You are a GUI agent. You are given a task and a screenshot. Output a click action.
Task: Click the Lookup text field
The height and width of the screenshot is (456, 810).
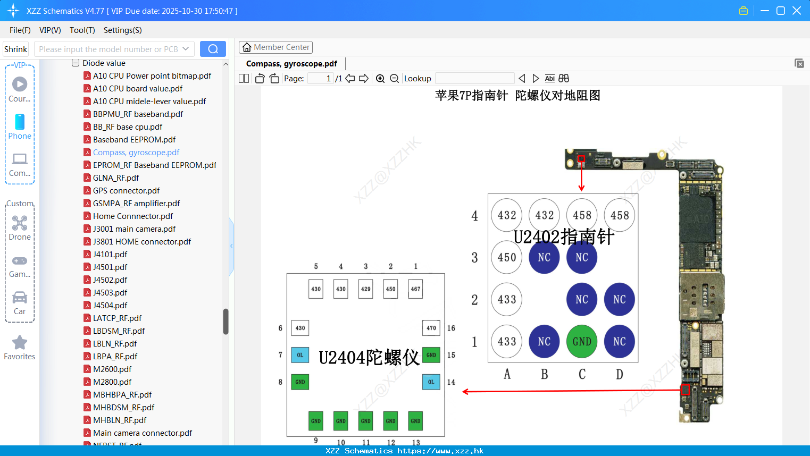point(475,79)
